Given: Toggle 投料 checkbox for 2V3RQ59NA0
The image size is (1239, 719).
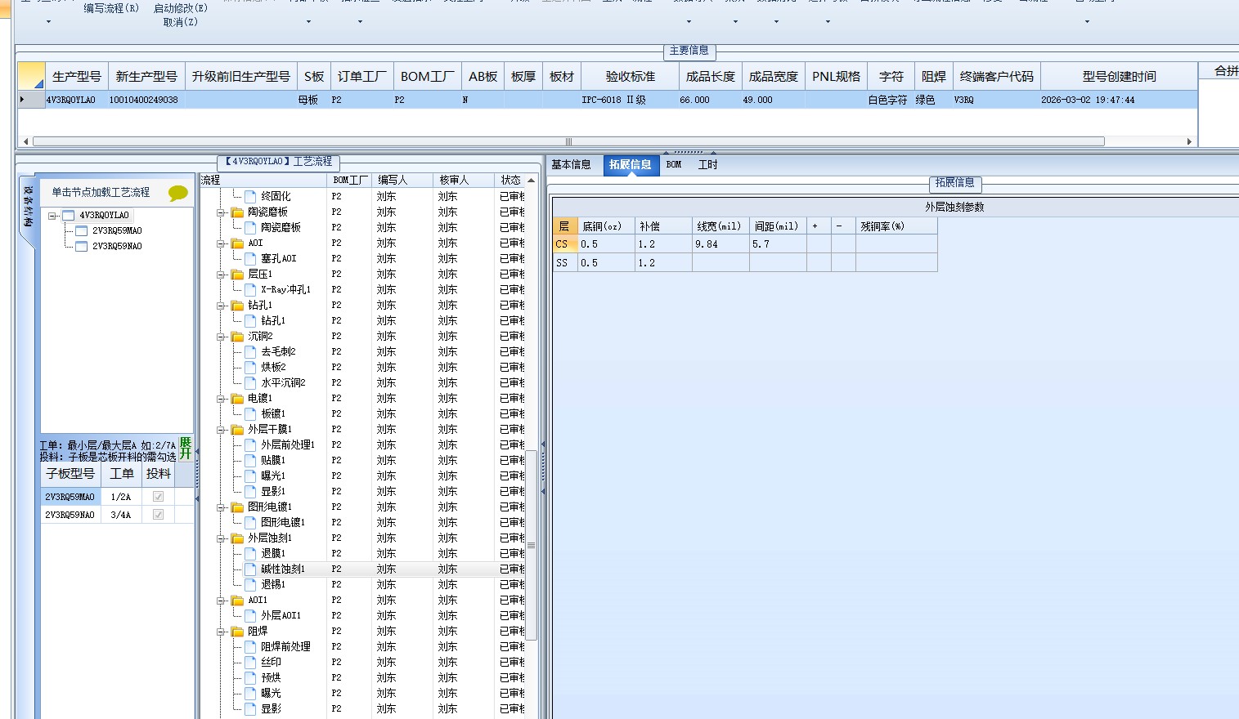Looking at the screenshot, I should tap(158, 514).
